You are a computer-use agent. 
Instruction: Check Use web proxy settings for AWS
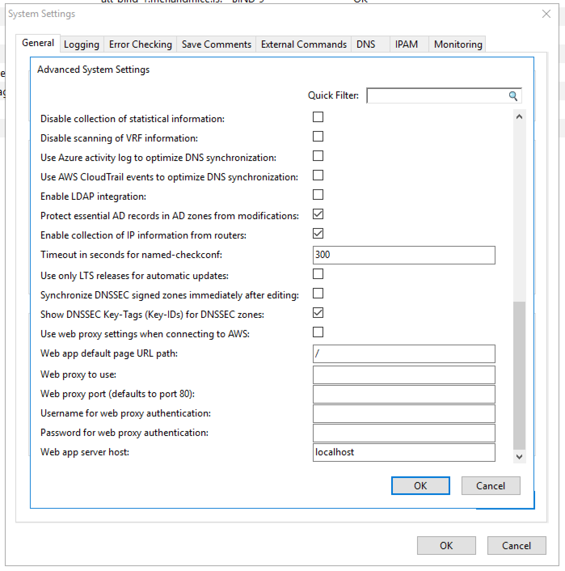pyautogui.click(x=318, y=332)
